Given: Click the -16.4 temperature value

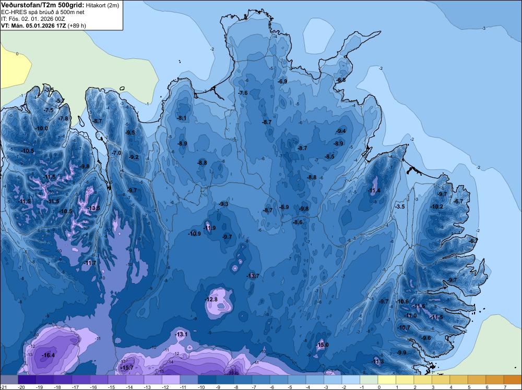Looking at the screenshot, I should click(48, 356).
